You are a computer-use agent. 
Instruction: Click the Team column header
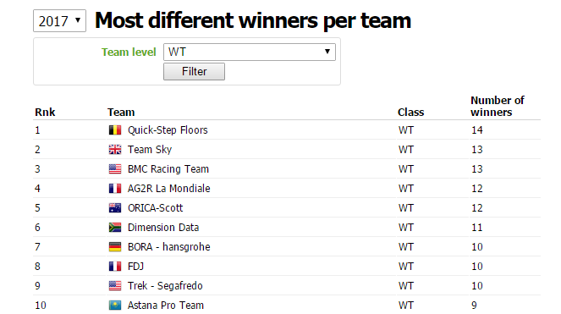click(x=121, y=112)
